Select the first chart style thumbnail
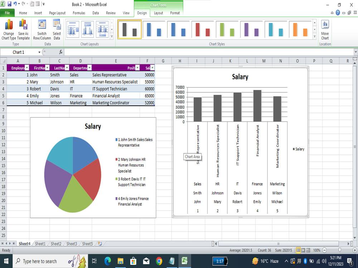Screen dimensions: 358x268 pos(129,29)
